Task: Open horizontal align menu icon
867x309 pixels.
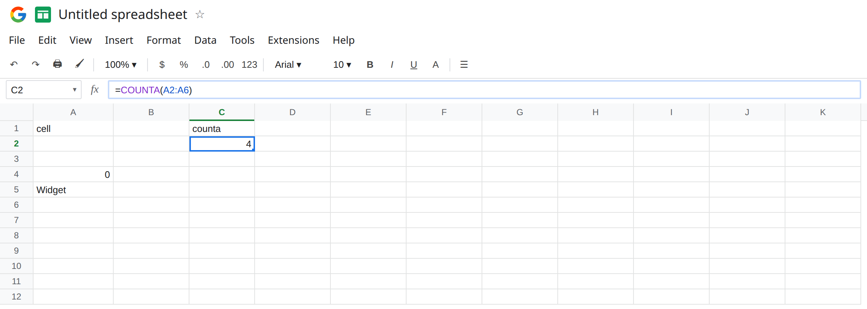Action: pos(464,64)
